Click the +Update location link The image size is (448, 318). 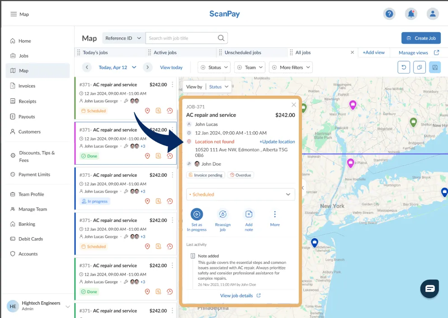pos(277,142)
